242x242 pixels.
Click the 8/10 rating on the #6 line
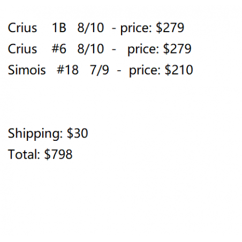(90, 49)
